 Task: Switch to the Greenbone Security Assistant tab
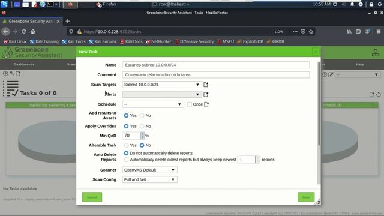(31, 22)
